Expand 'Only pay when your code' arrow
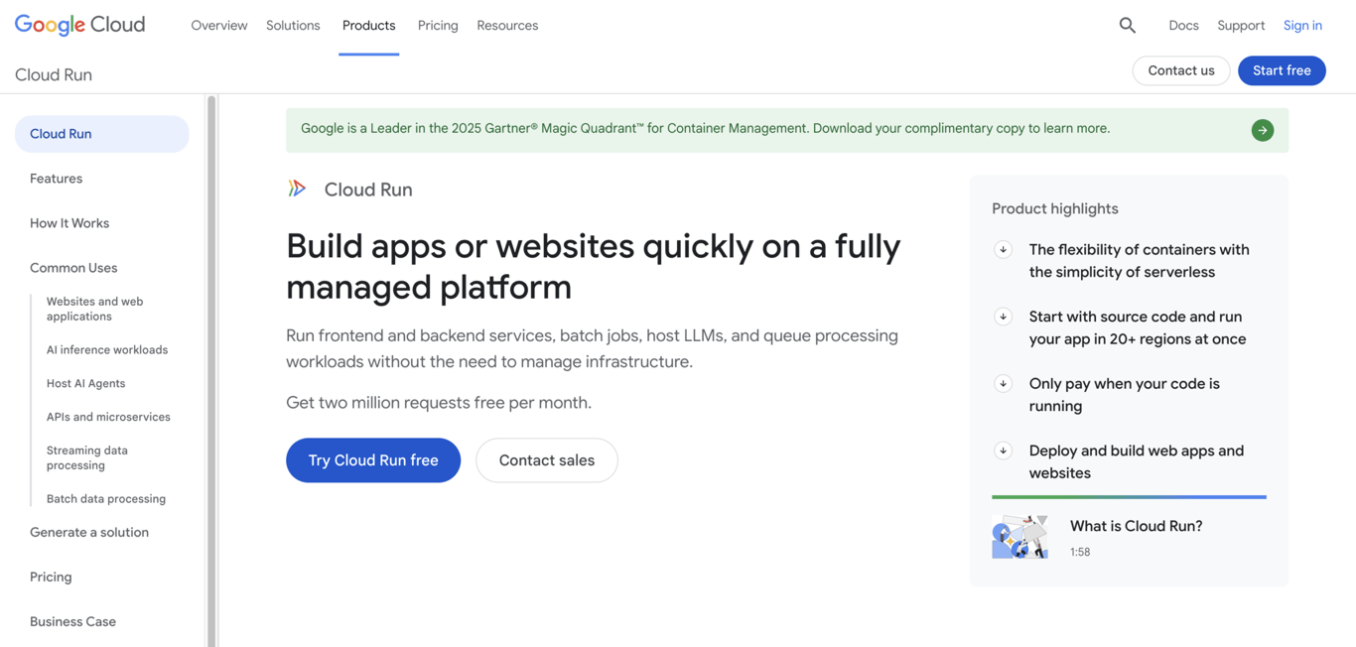The width and height of the screenshot is (1356, 647). coord(1003,384)
